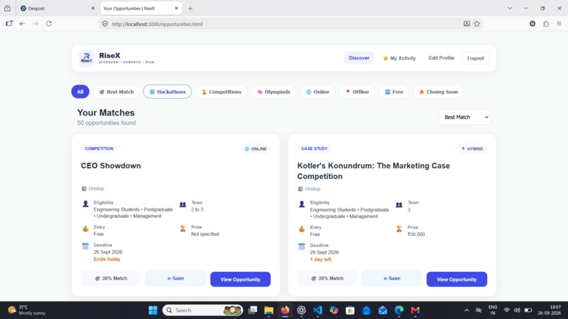Viewport: 568px width, 319px height.
Task: Open the Discover page
Action: pyautogui.click(x=359, y=58)
